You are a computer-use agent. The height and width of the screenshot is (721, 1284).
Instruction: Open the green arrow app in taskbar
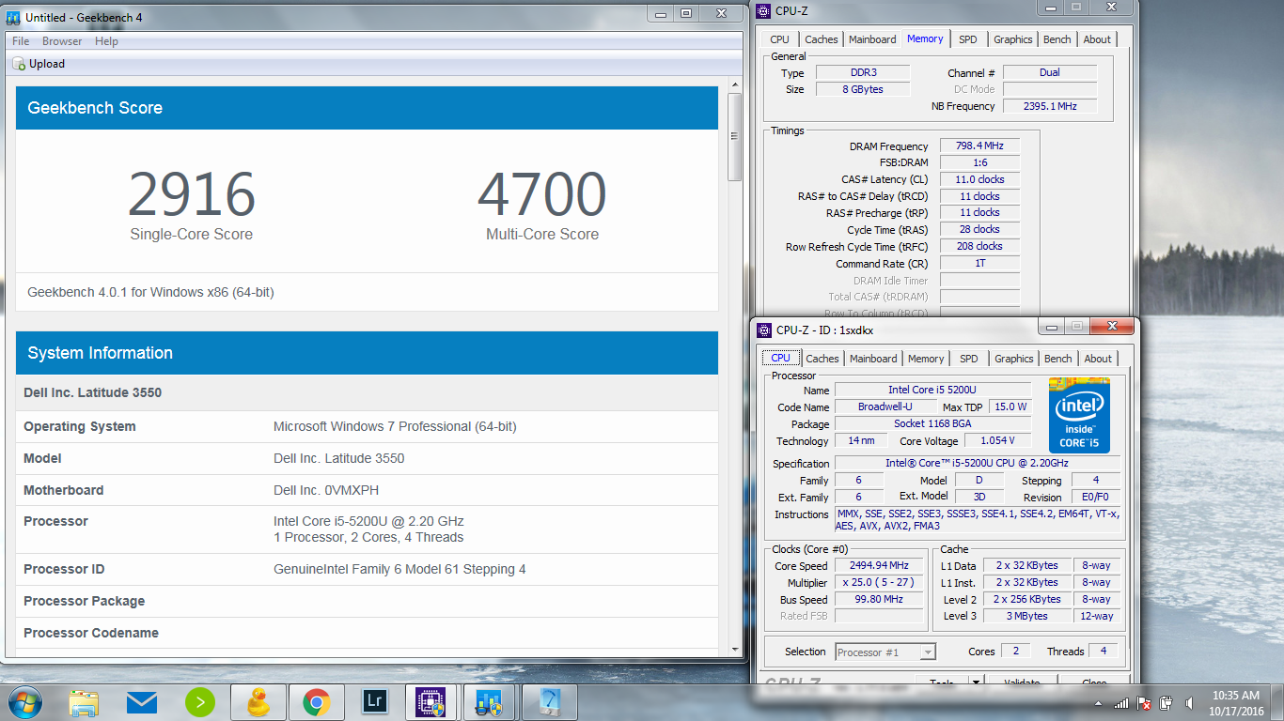(199, 702)
